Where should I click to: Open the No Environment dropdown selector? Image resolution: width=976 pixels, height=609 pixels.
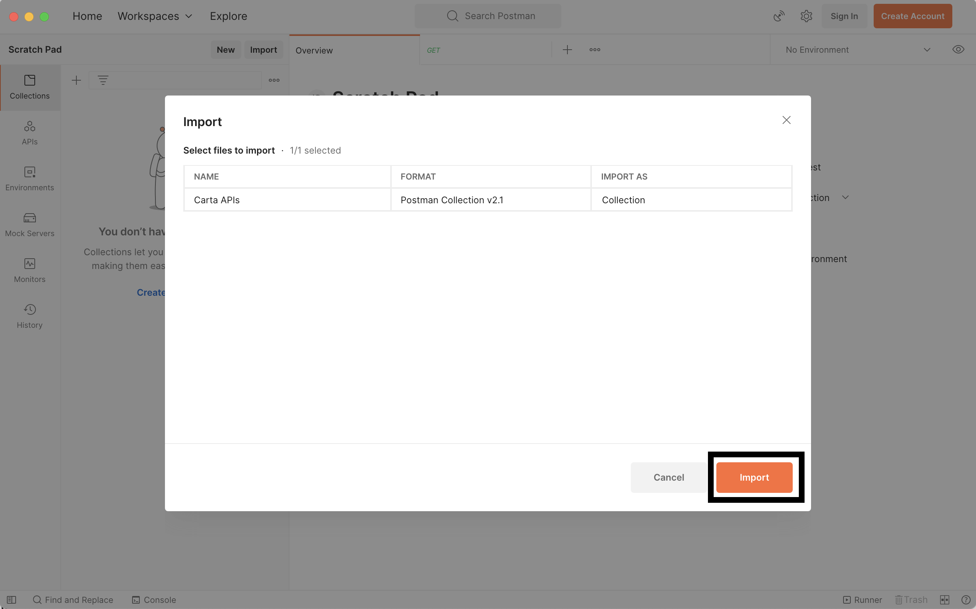pyautogui.click(x=857, y=50)
